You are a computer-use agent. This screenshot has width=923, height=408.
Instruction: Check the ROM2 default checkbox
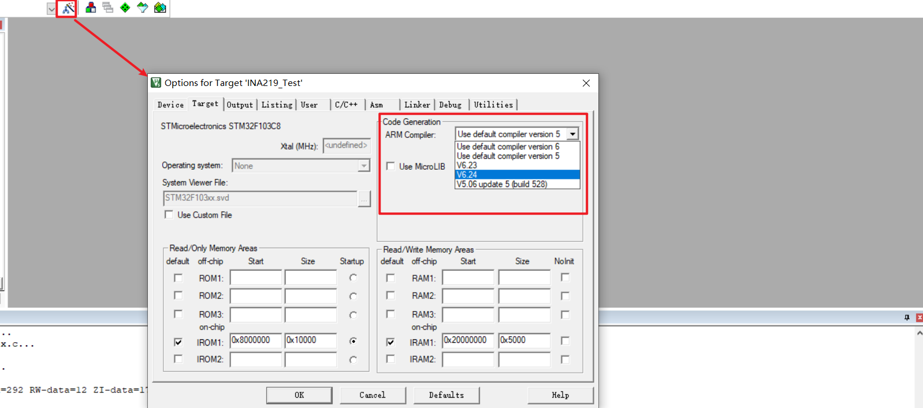coord(178,295)
